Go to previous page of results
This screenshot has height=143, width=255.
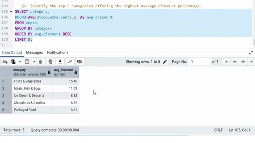[235, 62]
